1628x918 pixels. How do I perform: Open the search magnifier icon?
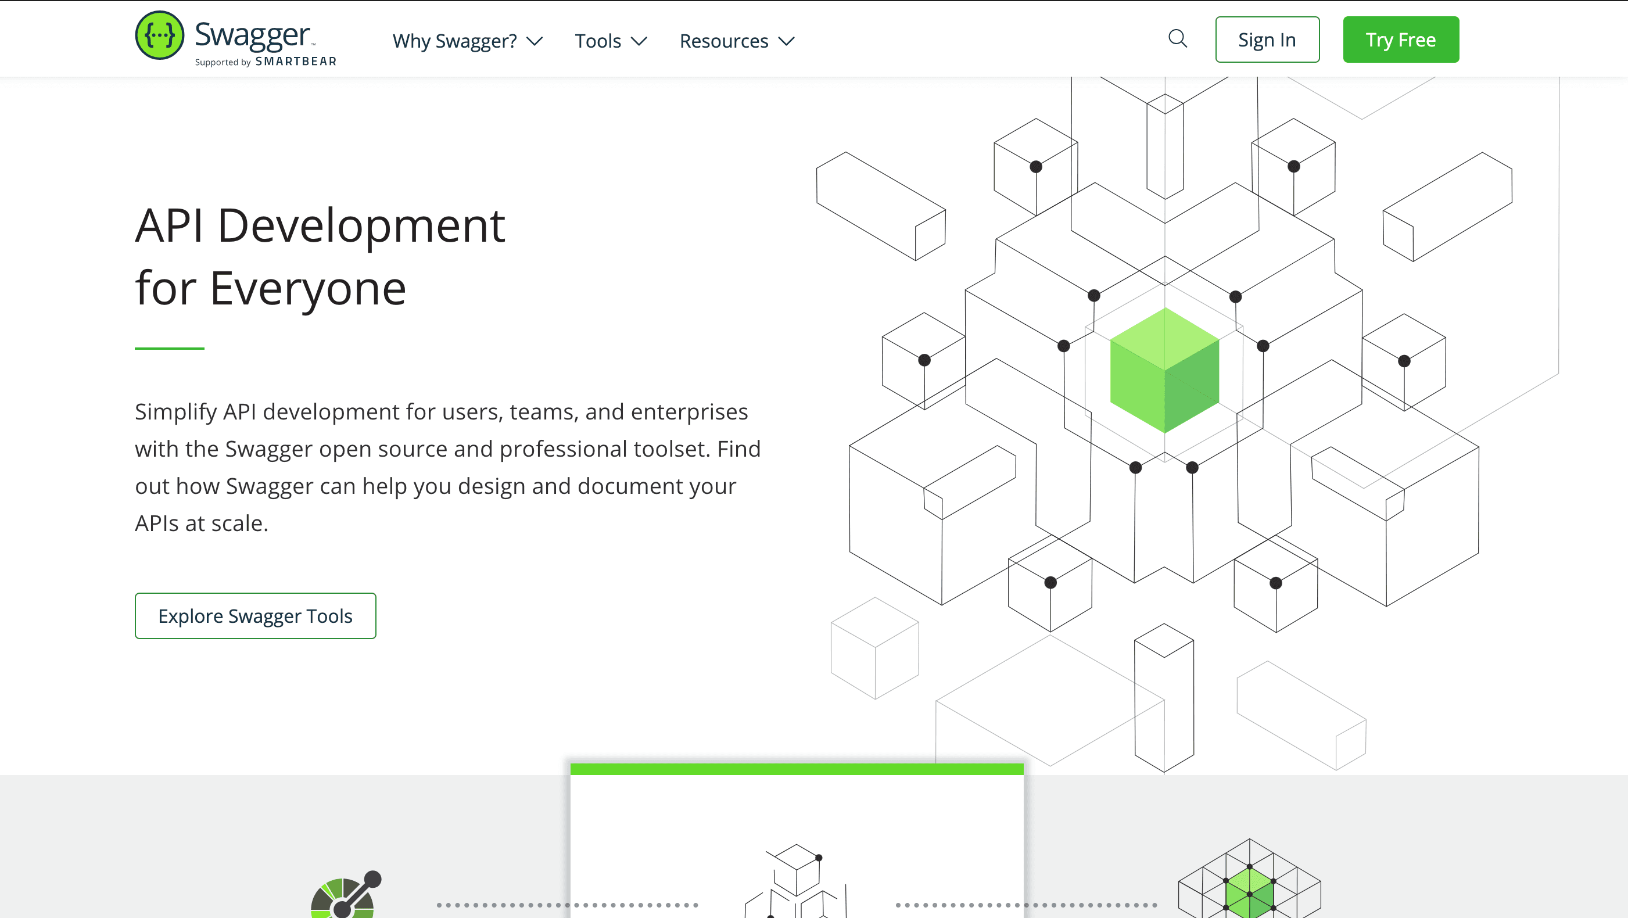[1177, 39]
